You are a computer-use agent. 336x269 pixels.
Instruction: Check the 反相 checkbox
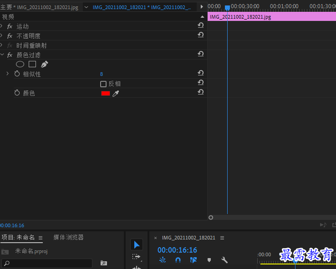tap(103, 84)
